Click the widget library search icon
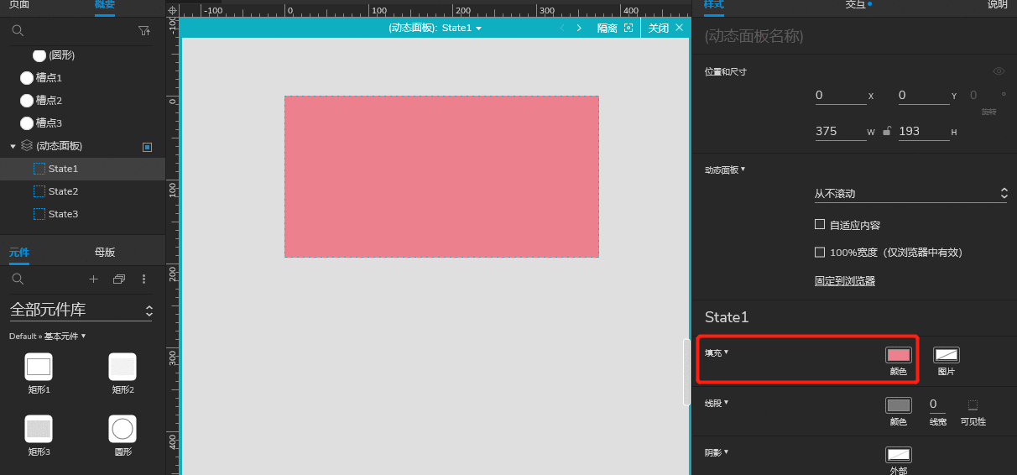Screen dimensions: 1017x475 click(17, 279)
